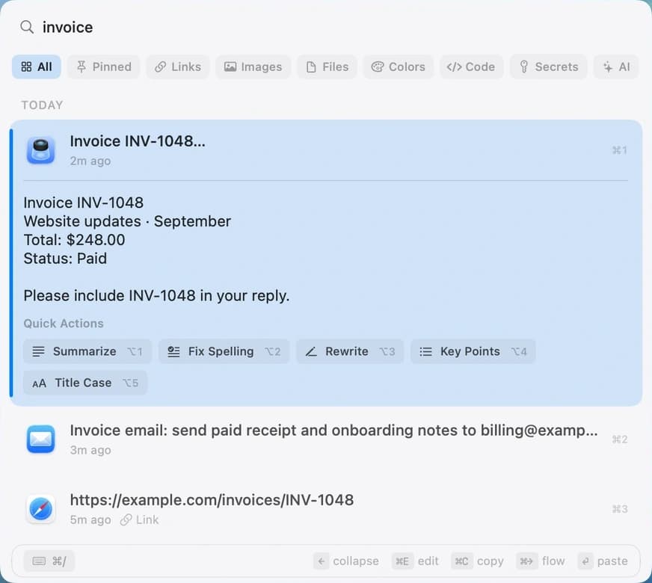Click the inkwell app icon on Invoice INV-1048

tap(40, 150)
